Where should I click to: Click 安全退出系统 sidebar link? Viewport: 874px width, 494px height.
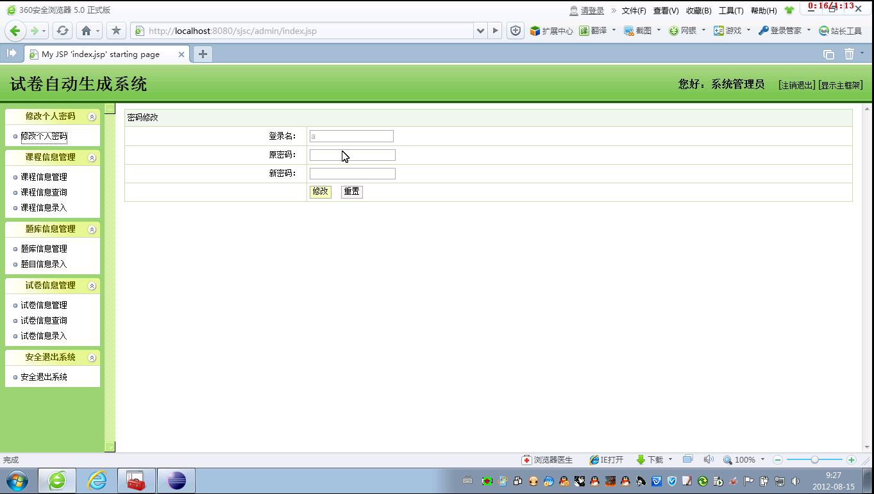click(44, 377)
